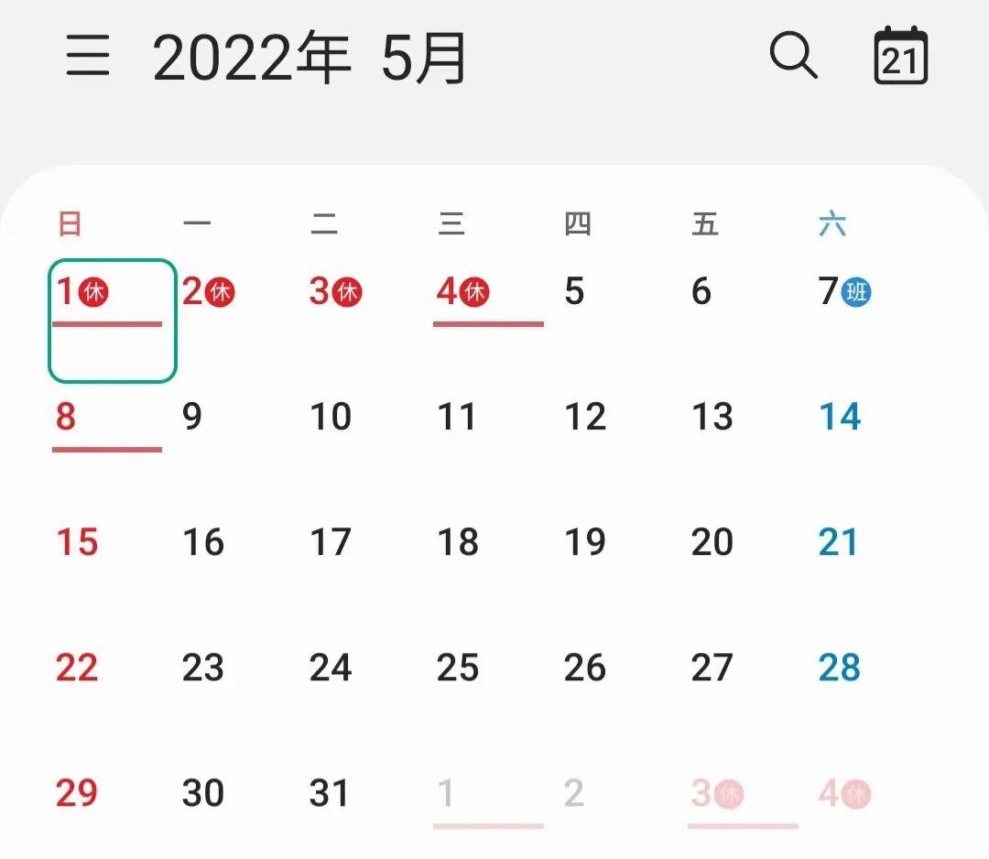
Task: Tap the faded 休 badge on June 3
Action: (x=730, y=794)
